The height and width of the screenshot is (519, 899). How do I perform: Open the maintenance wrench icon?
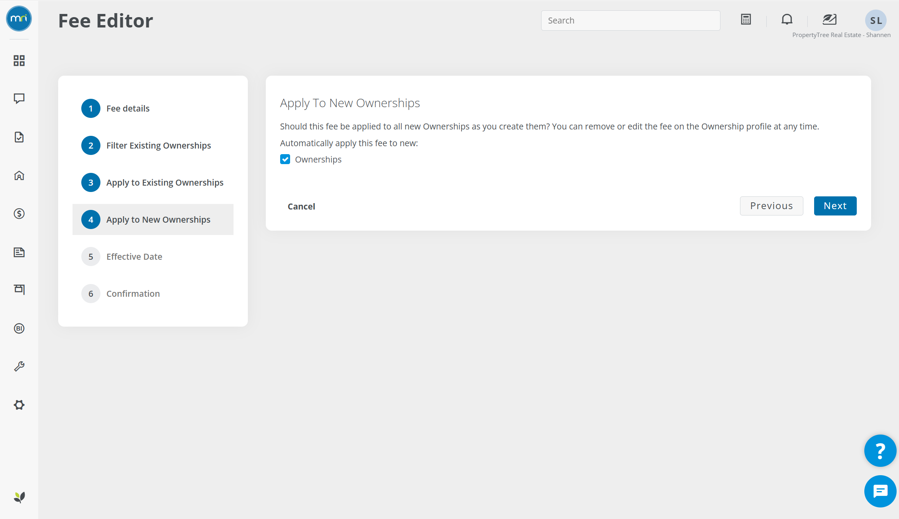(19, 366)
